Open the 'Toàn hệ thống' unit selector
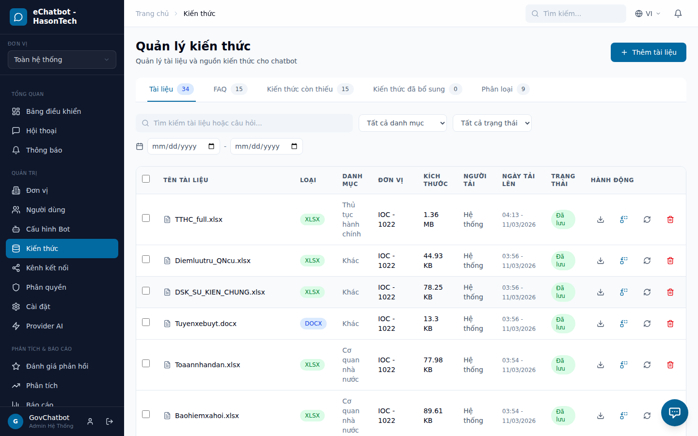 pos(62,60)
